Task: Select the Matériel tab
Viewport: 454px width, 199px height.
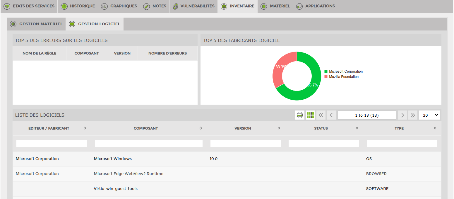Action: (275, 6)
